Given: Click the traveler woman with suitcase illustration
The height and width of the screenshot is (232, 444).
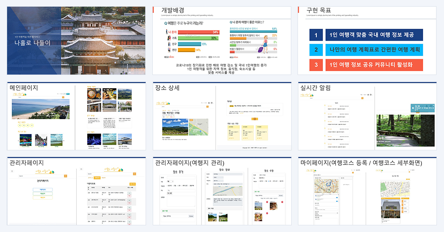Looking at the screenshot, I should coord(264,44).
